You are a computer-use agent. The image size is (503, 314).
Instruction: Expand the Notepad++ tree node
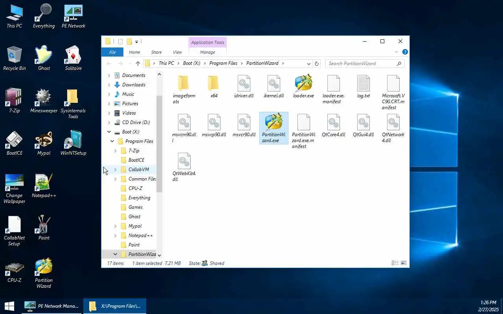click(115, 235)
